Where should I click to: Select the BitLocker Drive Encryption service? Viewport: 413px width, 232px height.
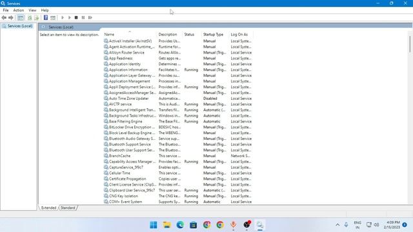[x=178, y=127]
